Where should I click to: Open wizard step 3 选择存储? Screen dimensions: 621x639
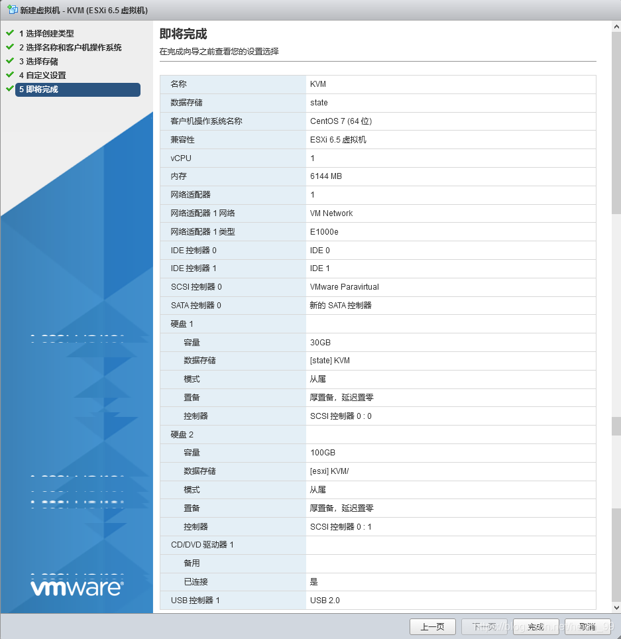click(x=38, y=61)
